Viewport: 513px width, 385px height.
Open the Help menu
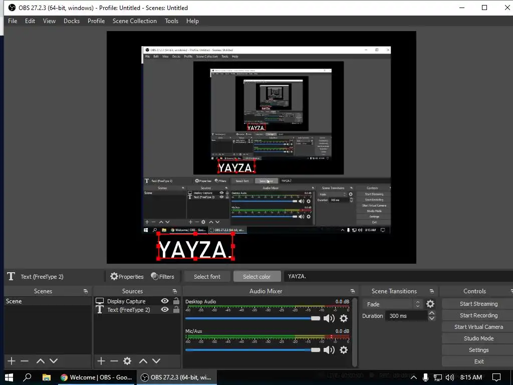(192, 21)
